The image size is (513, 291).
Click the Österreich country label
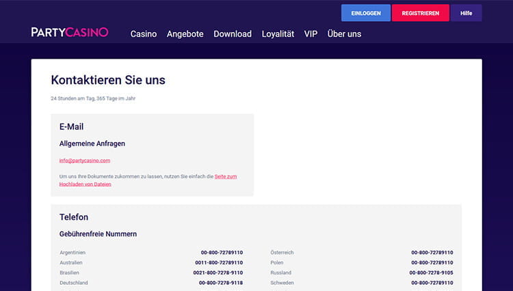coord(282,253)
